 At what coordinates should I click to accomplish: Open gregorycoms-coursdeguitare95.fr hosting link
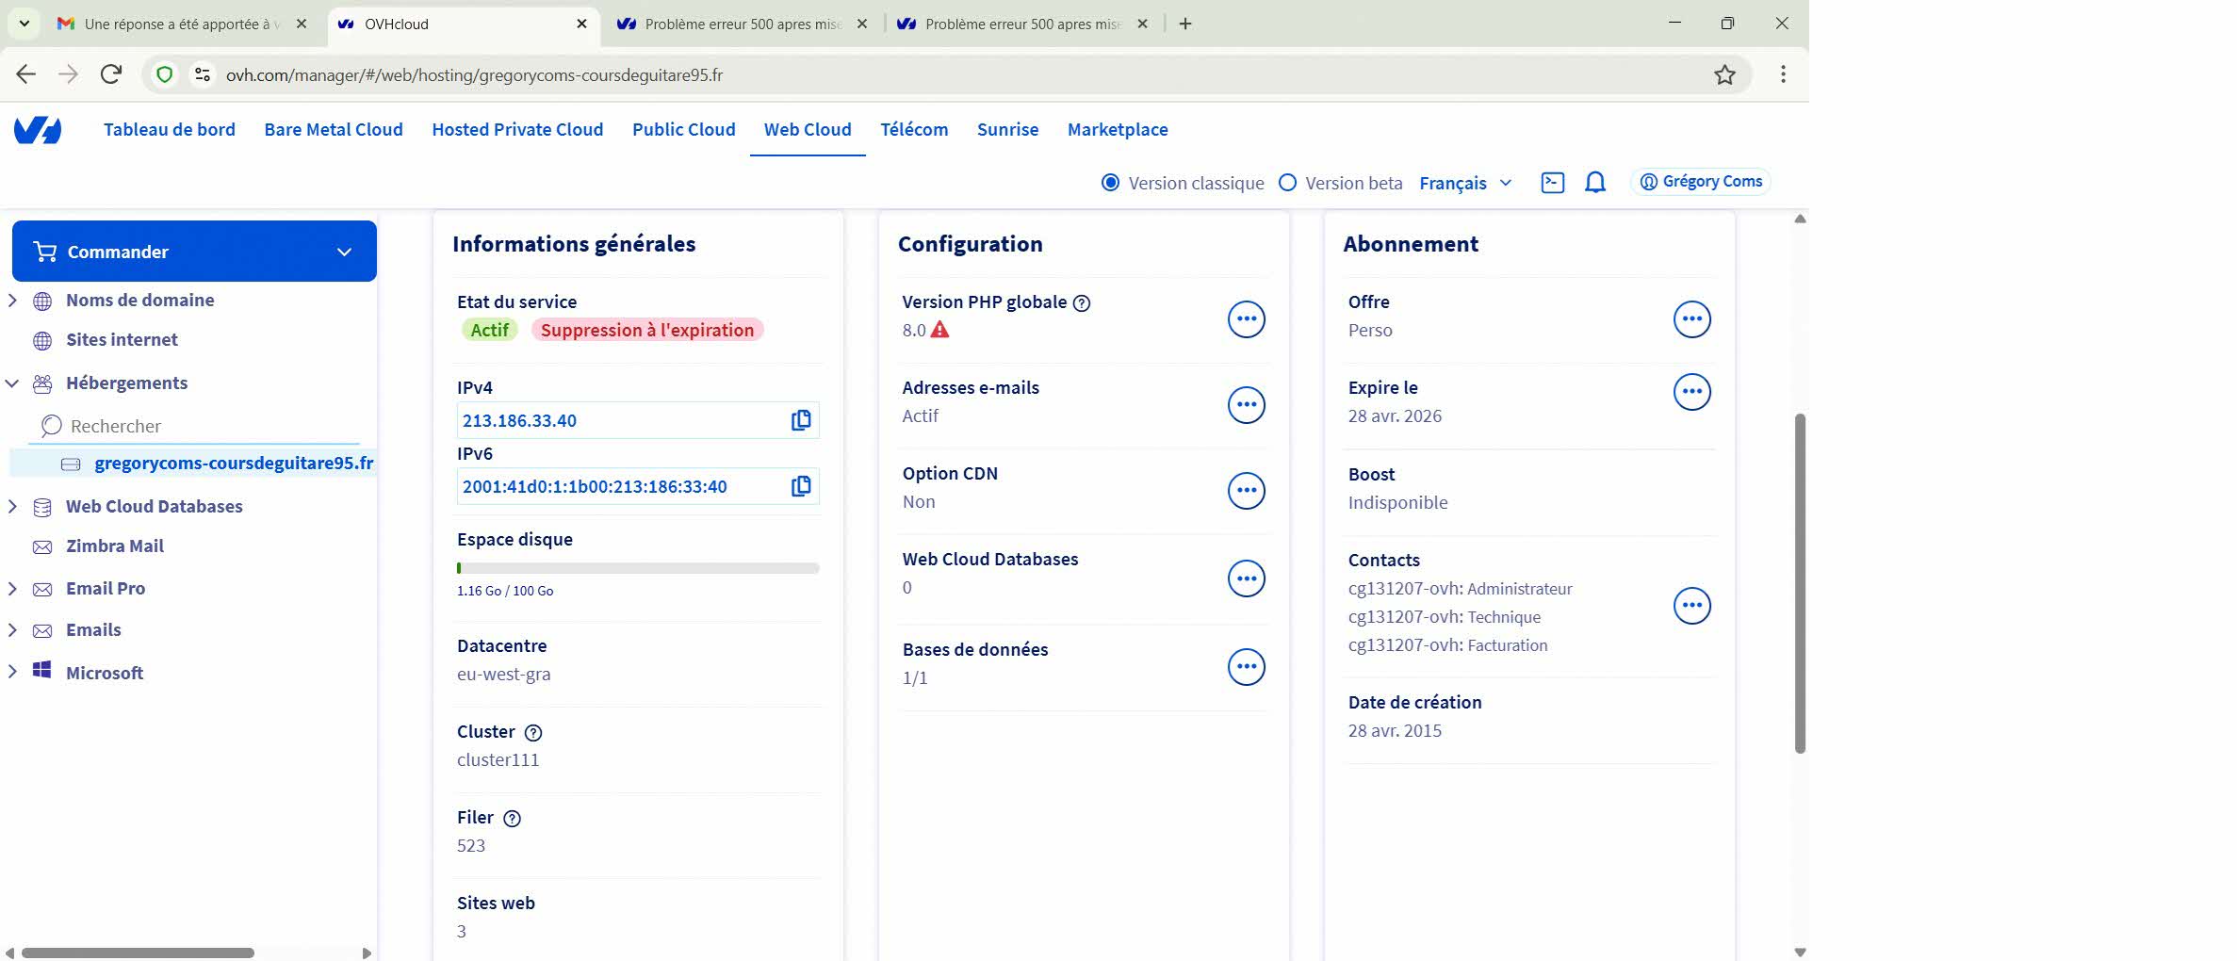click(x=234, y=464)
